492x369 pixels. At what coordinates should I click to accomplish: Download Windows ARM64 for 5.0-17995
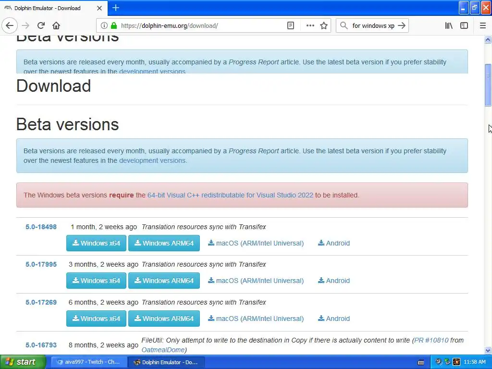164,281
